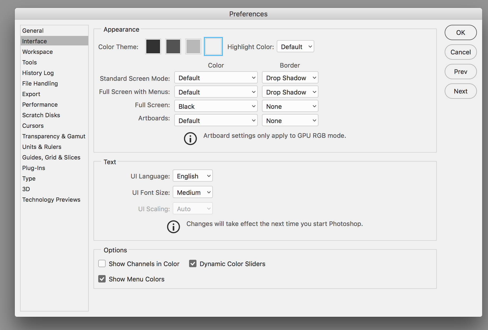Screen dimensions: 488x330
Task: Select the General preferences category
Action: tap(32, 31)
